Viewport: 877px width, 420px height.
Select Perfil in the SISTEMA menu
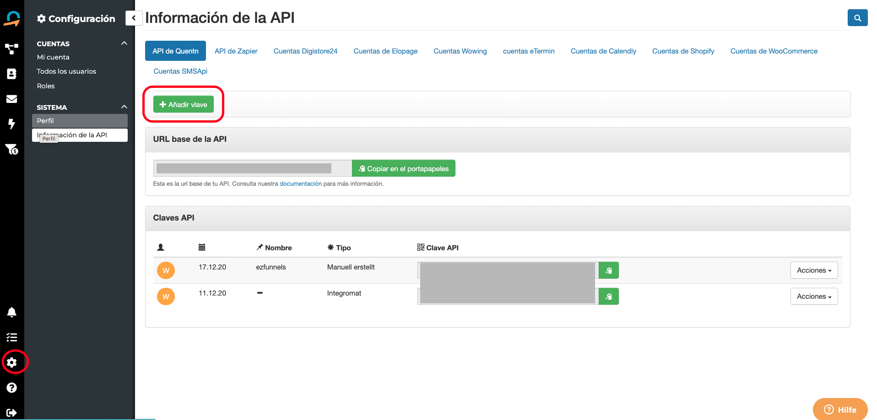tap(80, 121)
